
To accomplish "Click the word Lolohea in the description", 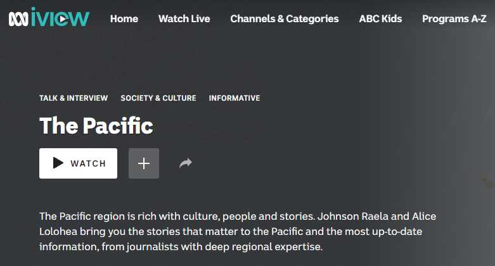I will (60, 231).
